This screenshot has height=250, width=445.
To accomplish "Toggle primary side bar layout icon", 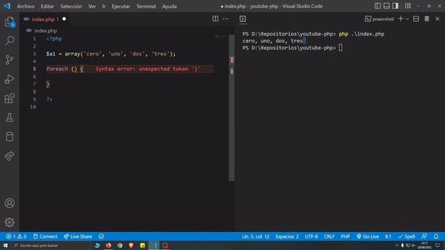I will click(x=378, y=6).
